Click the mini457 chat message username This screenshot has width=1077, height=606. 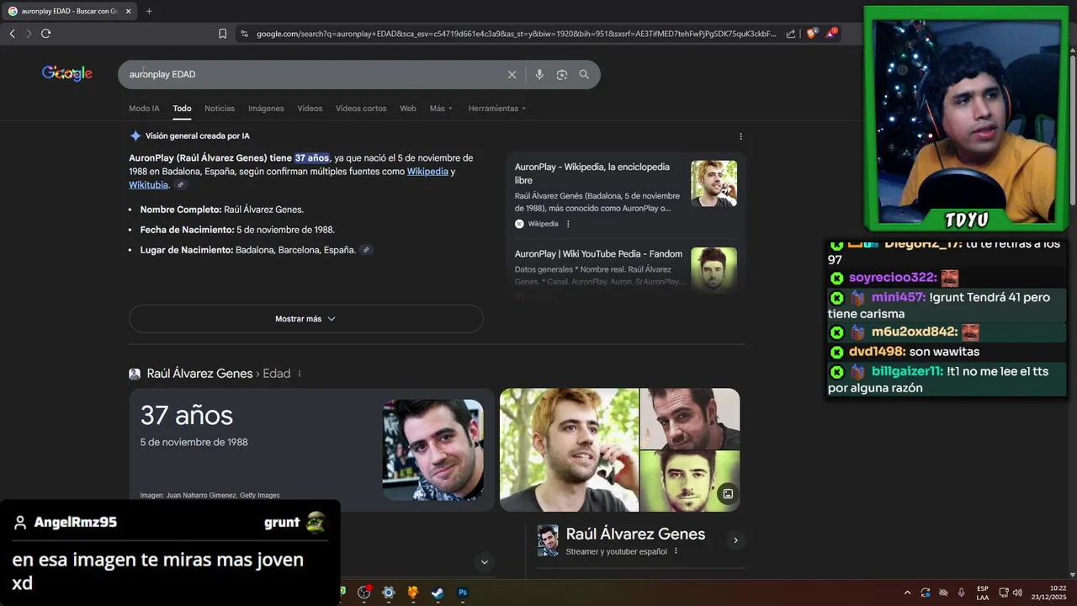tap(899, 297)
